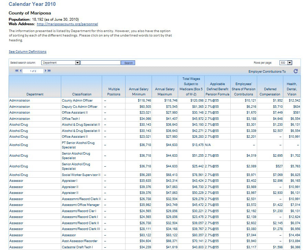Open the Rows per page dropdown
The height and width of the screenshot is (250, 306).
click(286, 63)
